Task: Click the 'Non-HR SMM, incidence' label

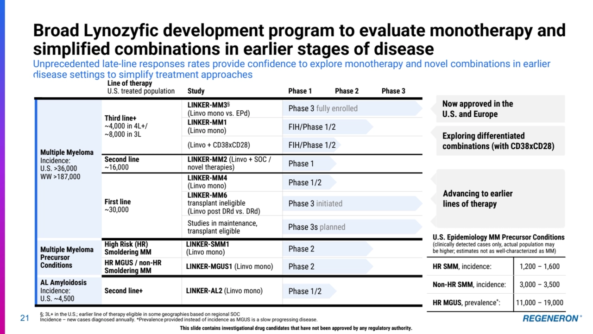Action: coord(469,285)
